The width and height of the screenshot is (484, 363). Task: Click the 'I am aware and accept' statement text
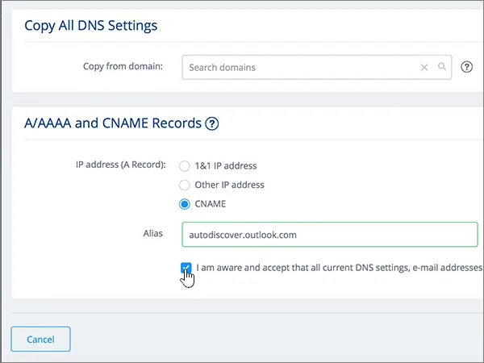[x=339, y=267]
